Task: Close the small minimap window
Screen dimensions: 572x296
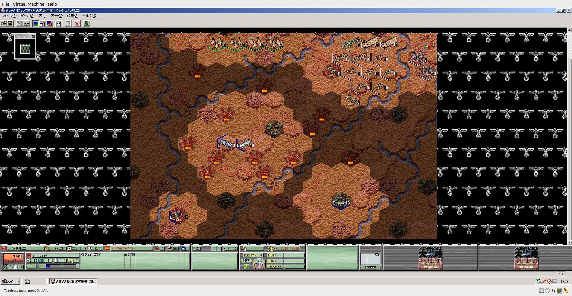Action: (33, 36)
